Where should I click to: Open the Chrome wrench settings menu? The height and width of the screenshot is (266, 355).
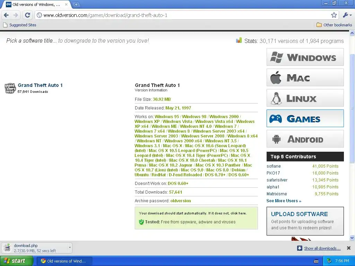(x=347, y=15)
